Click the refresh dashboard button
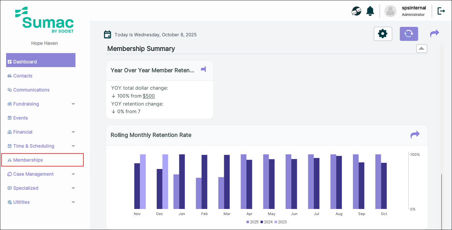 tap(409, 34)
